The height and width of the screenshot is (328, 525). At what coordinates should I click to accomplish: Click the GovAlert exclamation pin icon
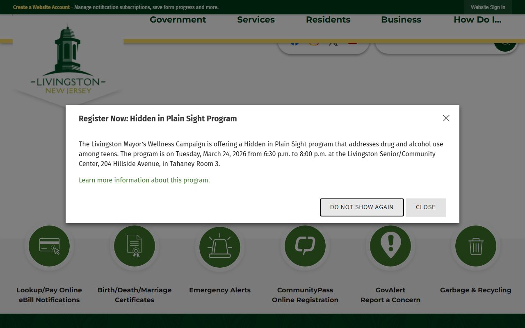tap(390, 246)
